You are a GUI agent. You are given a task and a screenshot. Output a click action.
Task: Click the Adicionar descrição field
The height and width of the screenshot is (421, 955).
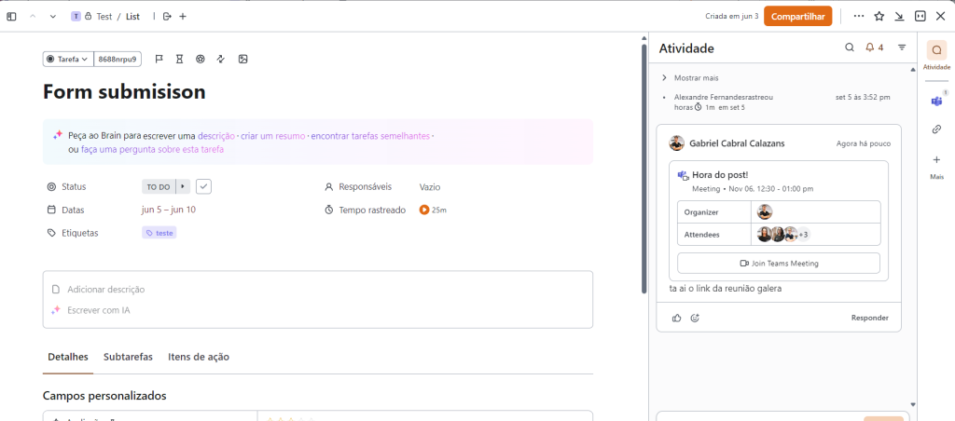coord(105,290)
